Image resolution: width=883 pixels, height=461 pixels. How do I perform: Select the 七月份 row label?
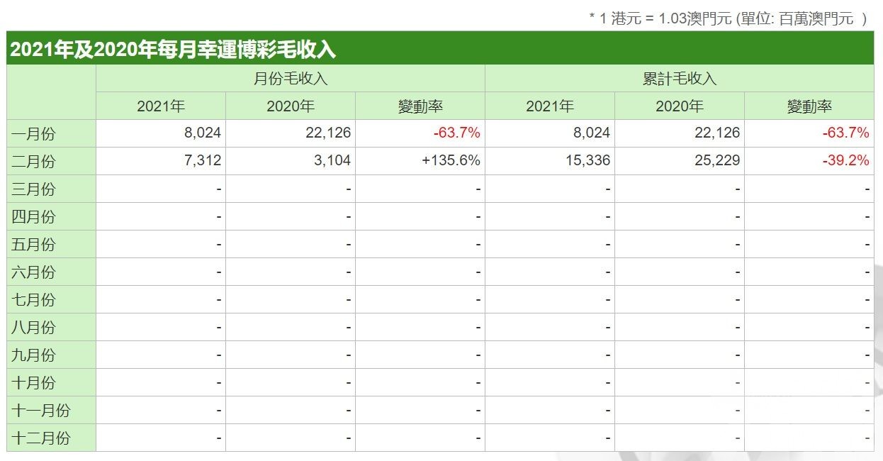33,299
